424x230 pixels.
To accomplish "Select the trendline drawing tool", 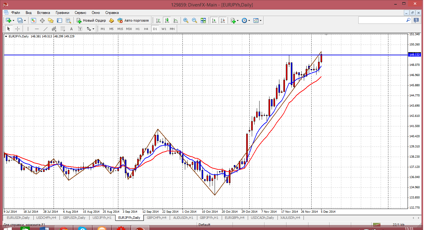I will 45,29.
